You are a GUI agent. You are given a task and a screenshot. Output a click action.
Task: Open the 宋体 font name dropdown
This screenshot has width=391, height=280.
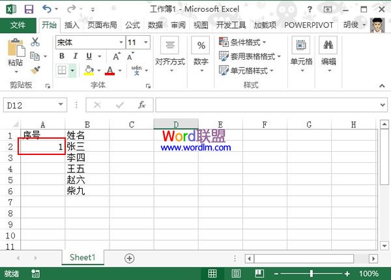pos(121,42)
